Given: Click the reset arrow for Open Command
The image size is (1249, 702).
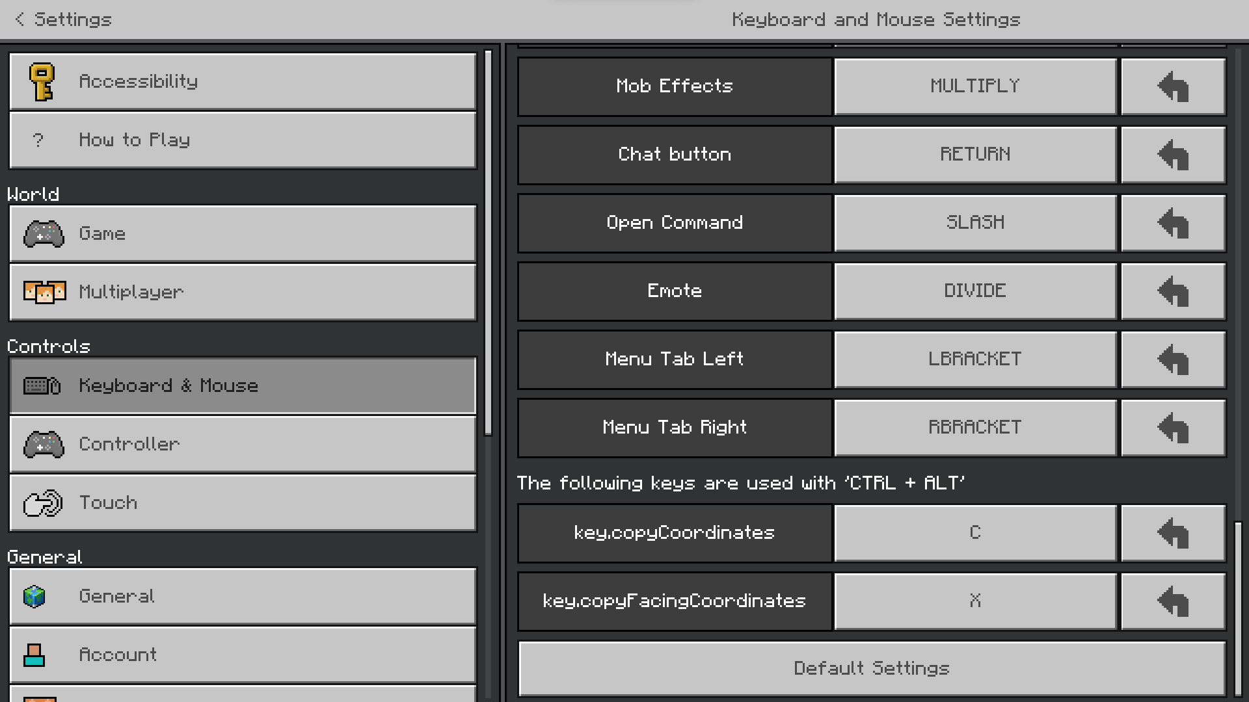Looking at the screenshot, I should (1173, 223).
